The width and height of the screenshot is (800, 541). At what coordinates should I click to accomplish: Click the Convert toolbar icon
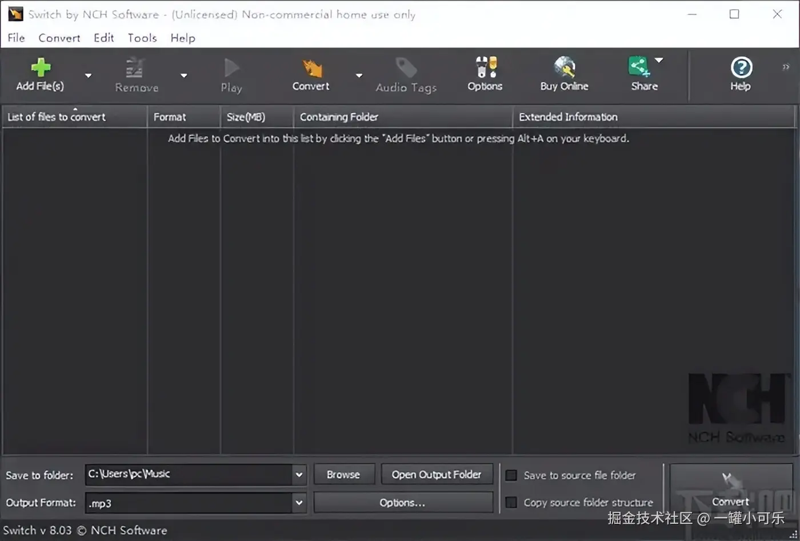tap(311, 68)
